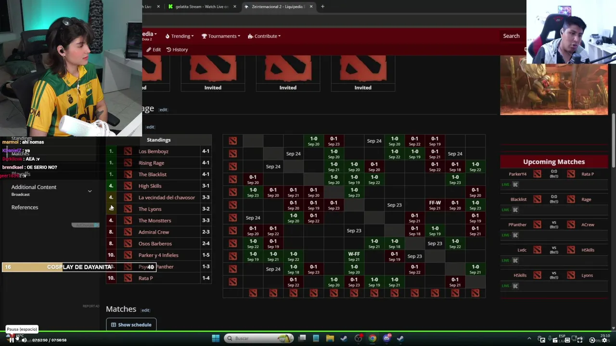Click the team logo beside The Blacklist

(x=128, y=174)
